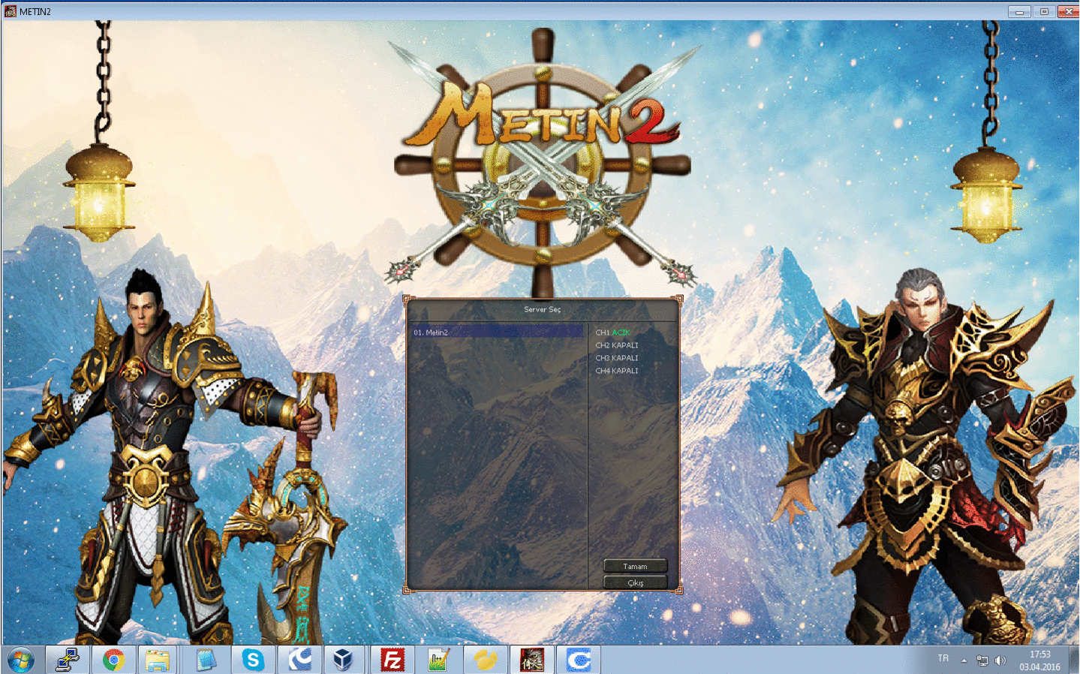Close the METIN2 window
The height and width of the screenshot is (674, 1080).
(x=1068, y=11)
